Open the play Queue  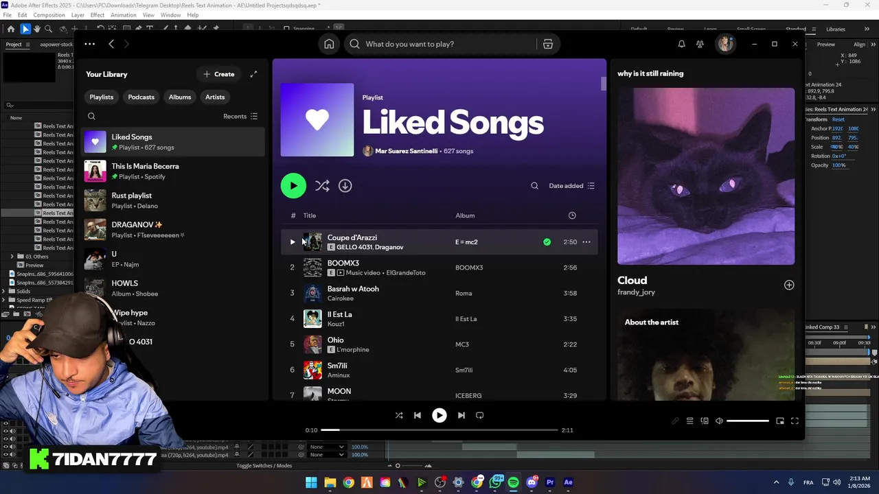[689, 421]
